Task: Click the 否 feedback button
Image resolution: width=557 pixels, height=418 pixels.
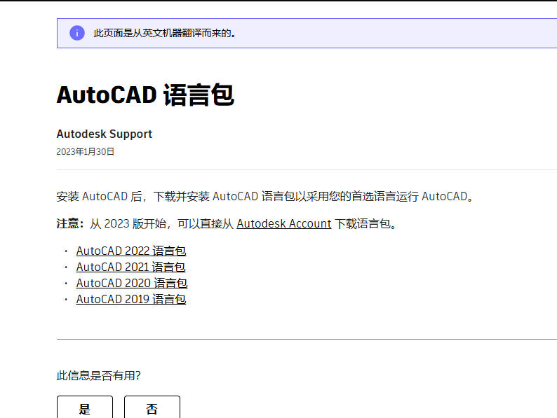Action: click(x=152, y=408)
